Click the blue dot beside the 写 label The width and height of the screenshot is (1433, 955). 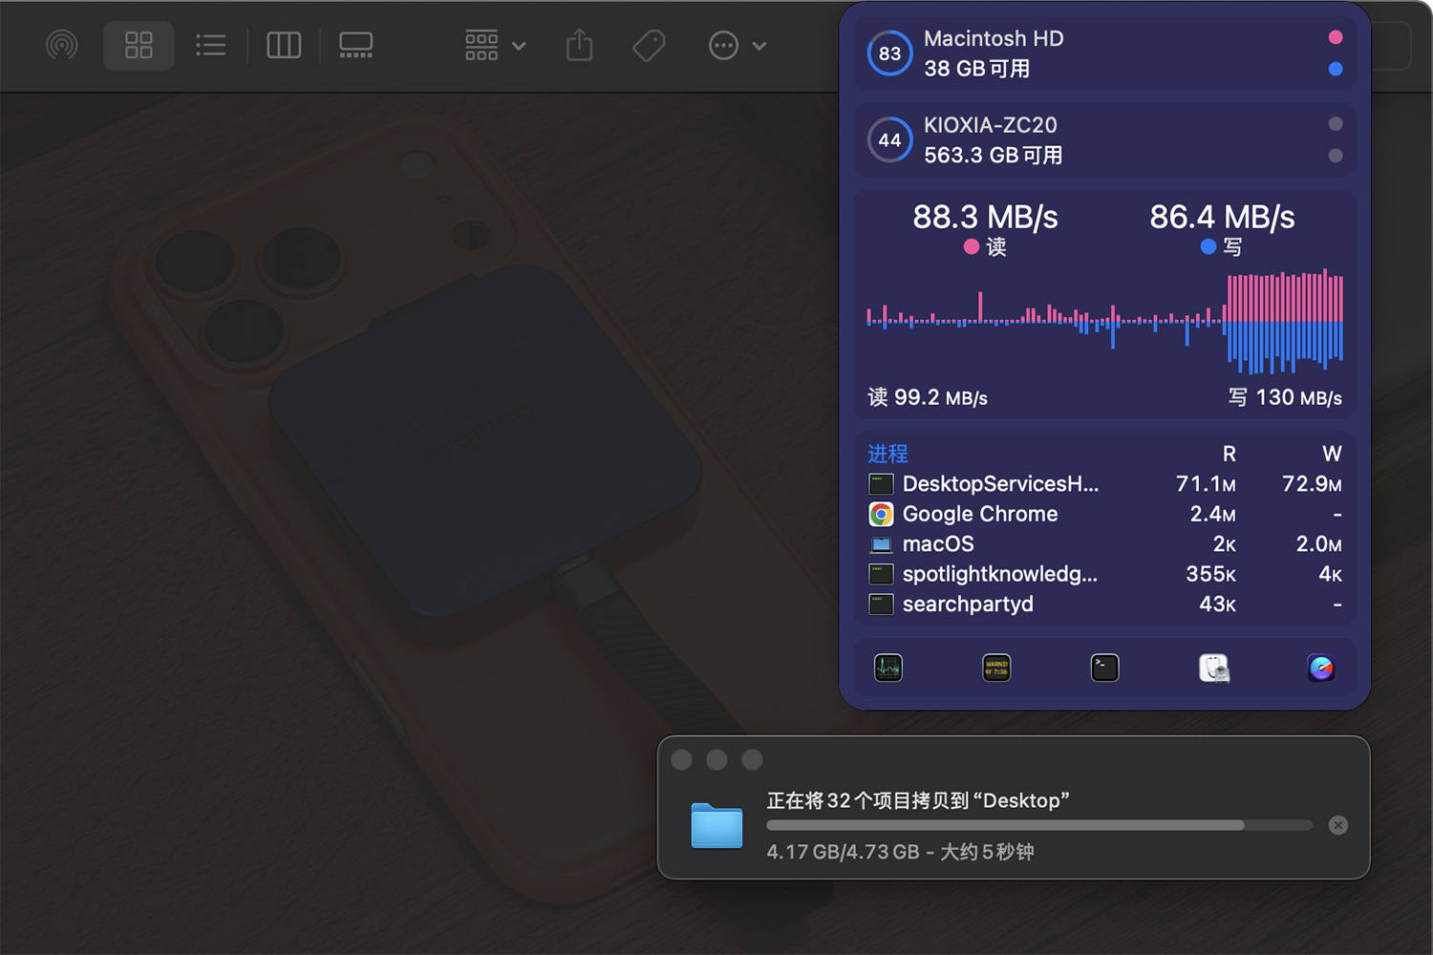(1208, 247)
